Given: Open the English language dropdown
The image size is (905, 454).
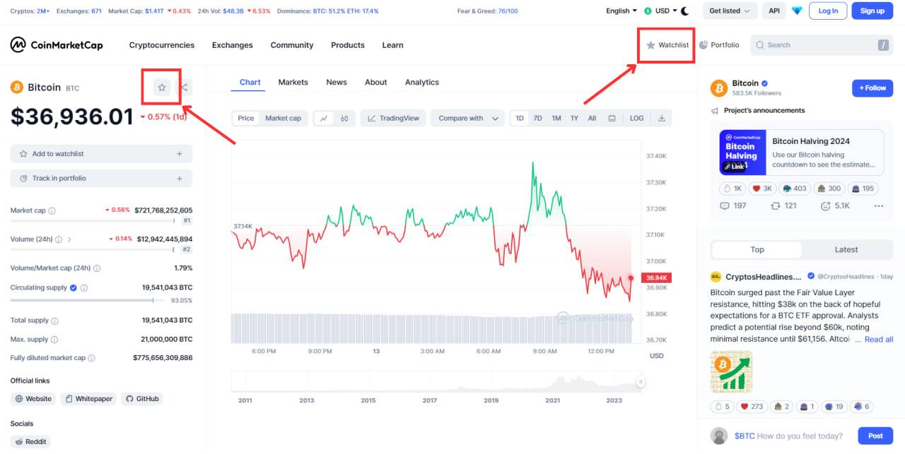Looking at the screenshot, I should pyautogui.click(x=621, y=11).
